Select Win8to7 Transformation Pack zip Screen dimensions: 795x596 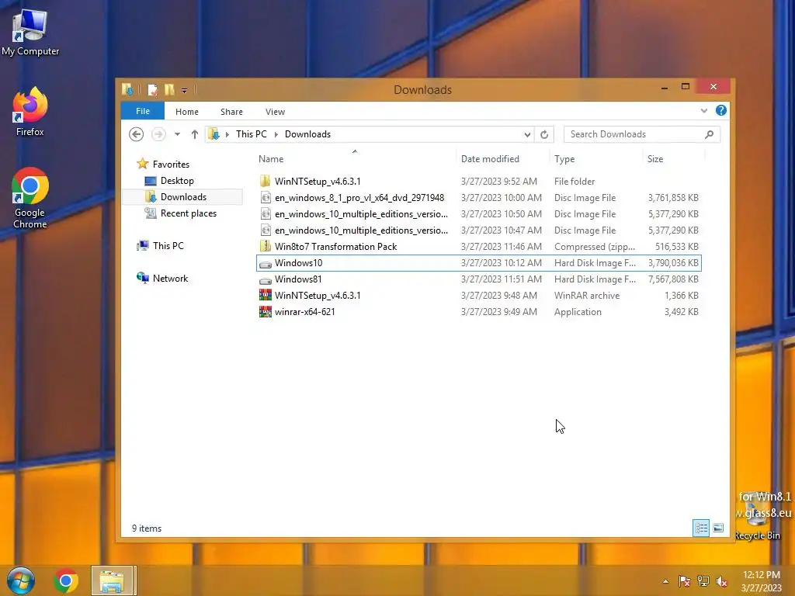[478, 246]
